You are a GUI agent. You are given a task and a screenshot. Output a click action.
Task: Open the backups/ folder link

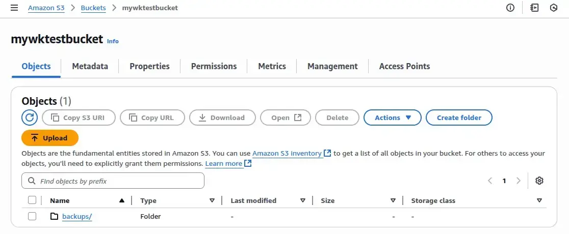tap(77, 216)
